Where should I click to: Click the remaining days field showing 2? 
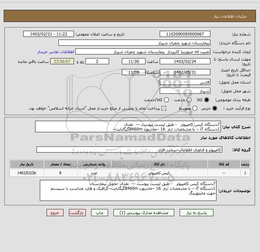pos(97,61)
